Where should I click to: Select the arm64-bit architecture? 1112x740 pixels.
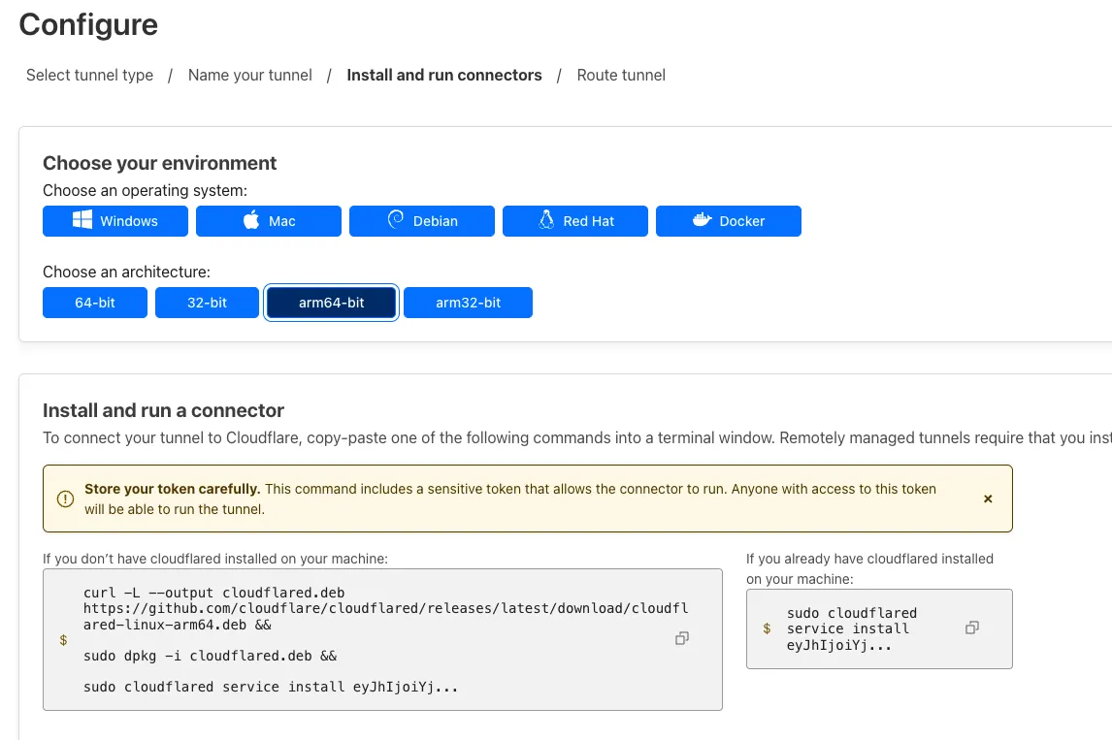[331, 303]
